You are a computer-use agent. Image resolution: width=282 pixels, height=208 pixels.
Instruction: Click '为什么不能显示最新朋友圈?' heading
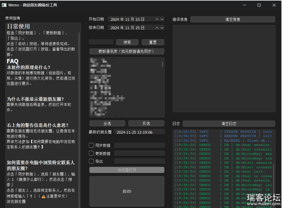coord(35,99)
